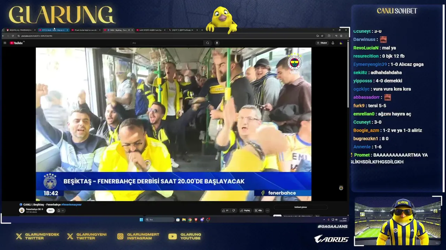This screenshot has height=250, width=446.
Task: Click chat message from Eymenyengin39
Action: pyautogui.click(x=389, y=64)
